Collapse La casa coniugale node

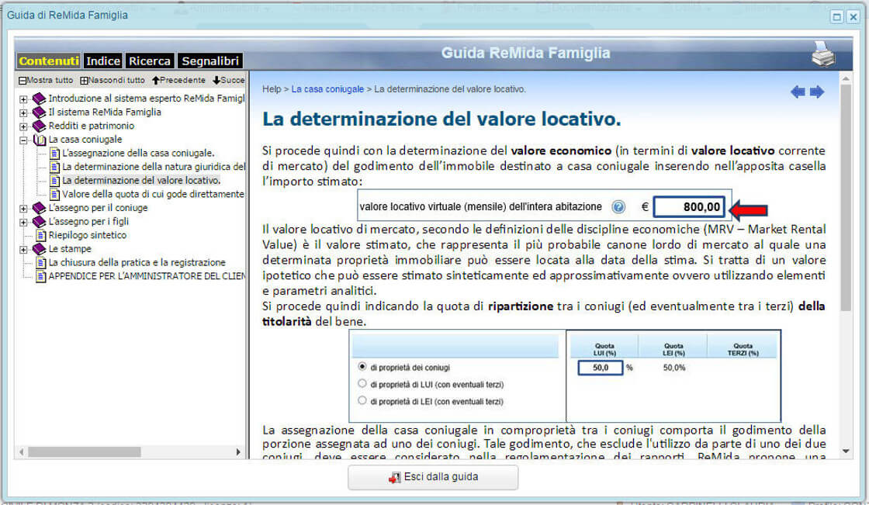(x=23, y=140)
